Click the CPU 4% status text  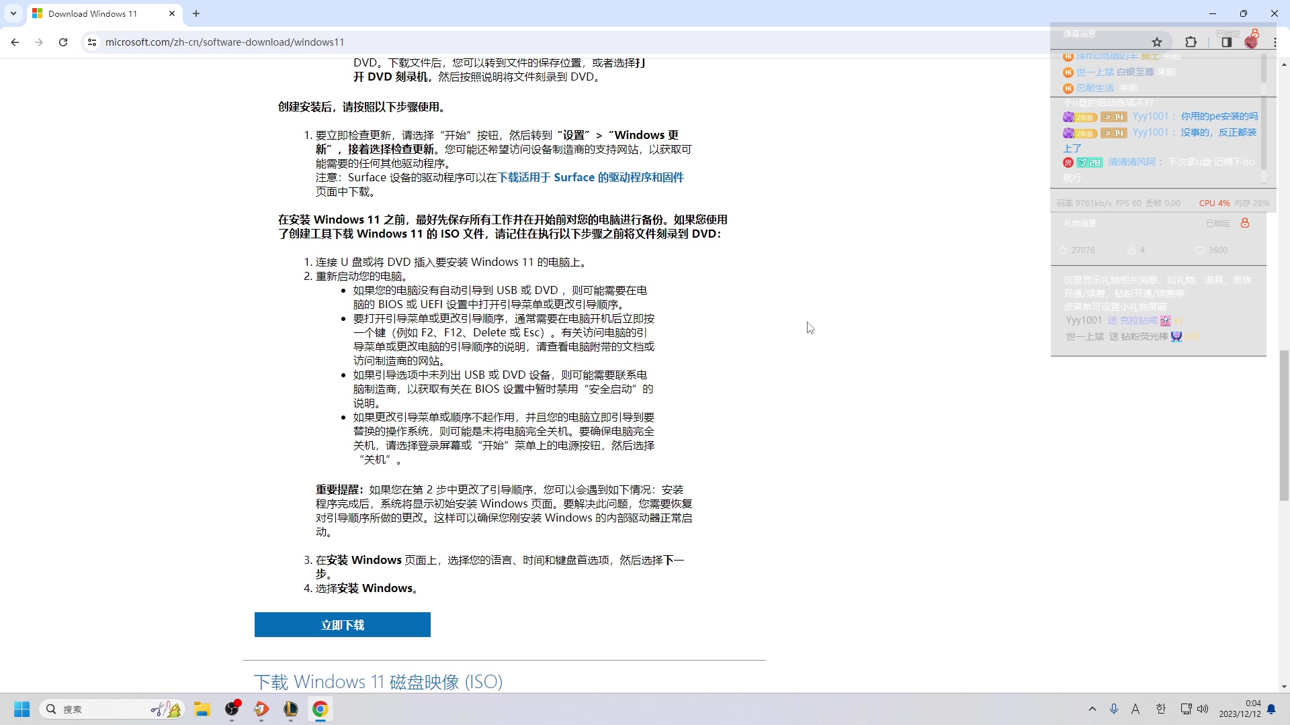[x=1214, y=203]
